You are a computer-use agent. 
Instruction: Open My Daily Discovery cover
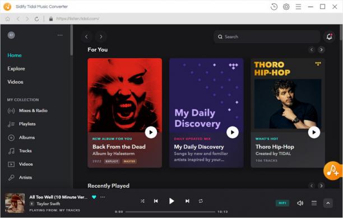[x=206, y=95]
